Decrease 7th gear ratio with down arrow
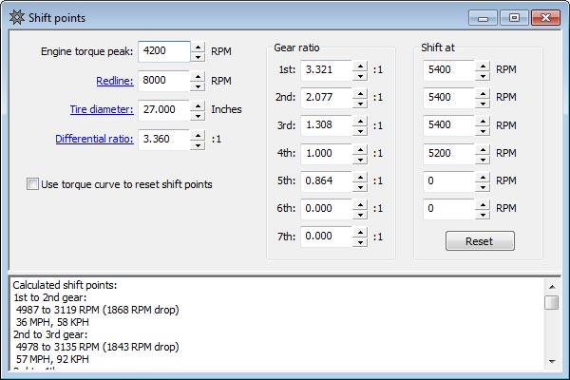 (360, 242)
